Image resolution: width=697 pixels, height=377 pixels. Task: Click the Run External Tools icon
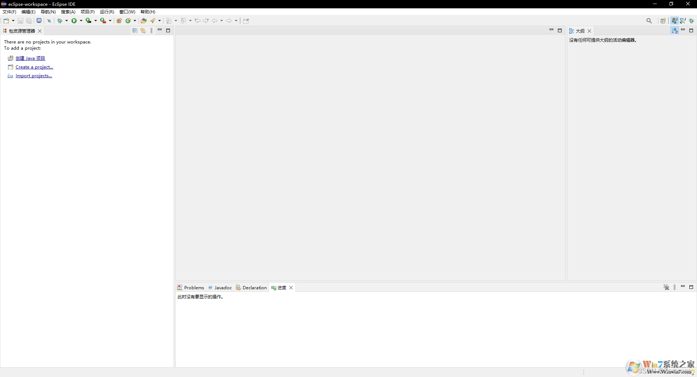coord(103,21)
